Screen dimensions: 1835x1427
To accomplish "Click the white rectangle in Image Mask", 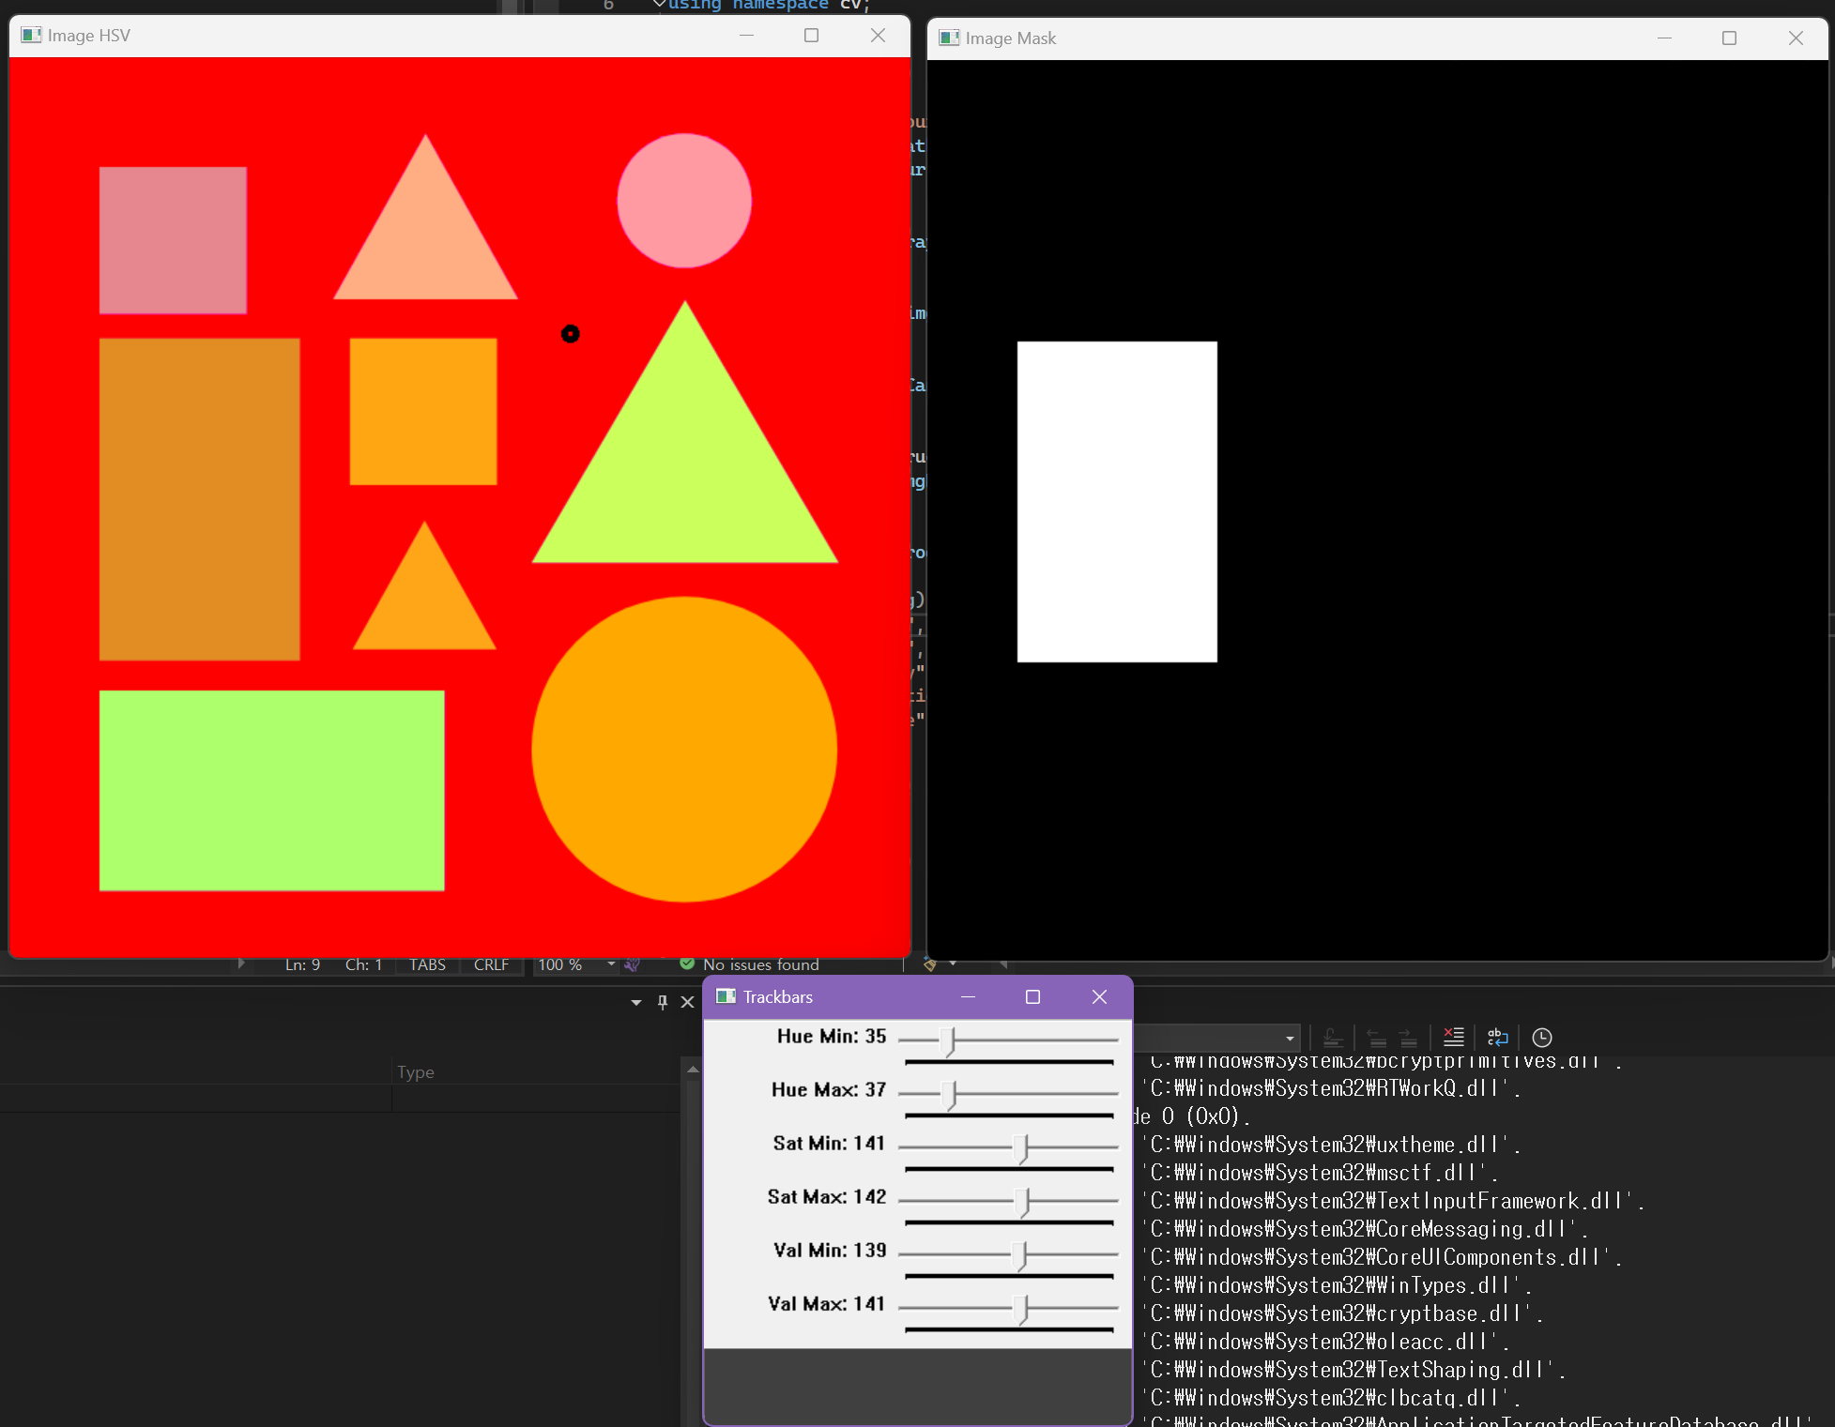I will [x=1117, y=502].
